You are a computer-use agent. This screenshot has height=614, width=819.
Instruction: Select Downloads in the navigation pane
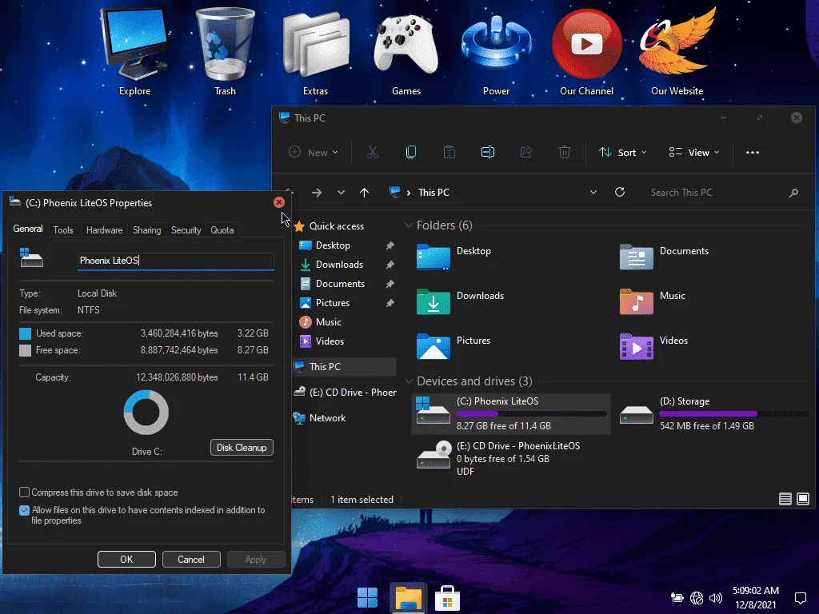point(339,265)
